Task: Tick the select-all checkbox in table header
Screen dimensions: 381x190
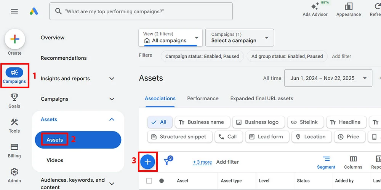Action: (x=149, y=181)
